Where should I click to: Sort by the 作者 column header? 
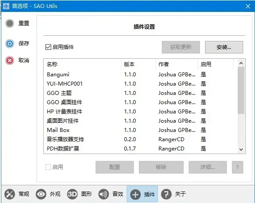point(176,64)
